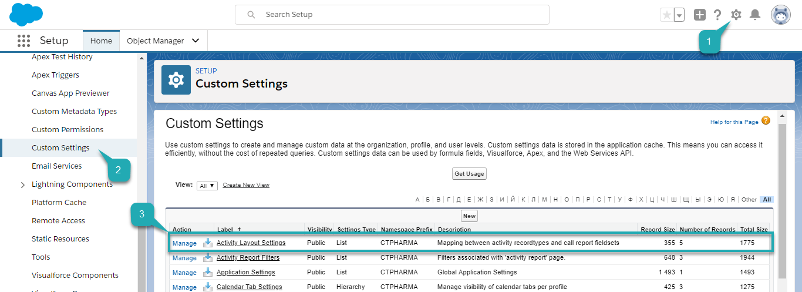
Task: Open the App Launcher grid icon
Action: 23,41
